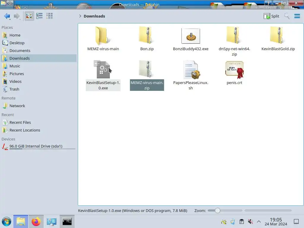Click the KevinBlastGold.zip file name label

coord(278,49)
